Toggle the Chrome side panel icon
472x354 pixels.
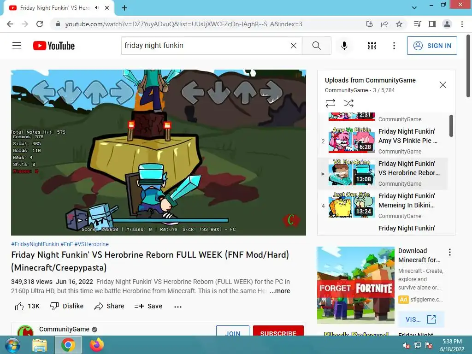[x=432, y=24]
